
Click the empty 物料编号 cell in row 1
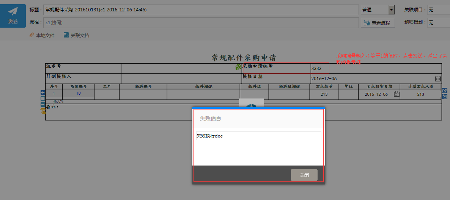[x=143, y=94]
